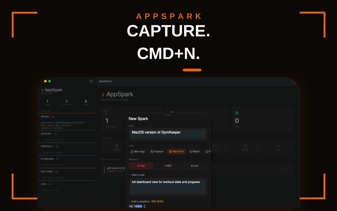This screenshot has height=211, width=337.
Task: Open recent spark row chevron arrow
Action: [290, 170]
